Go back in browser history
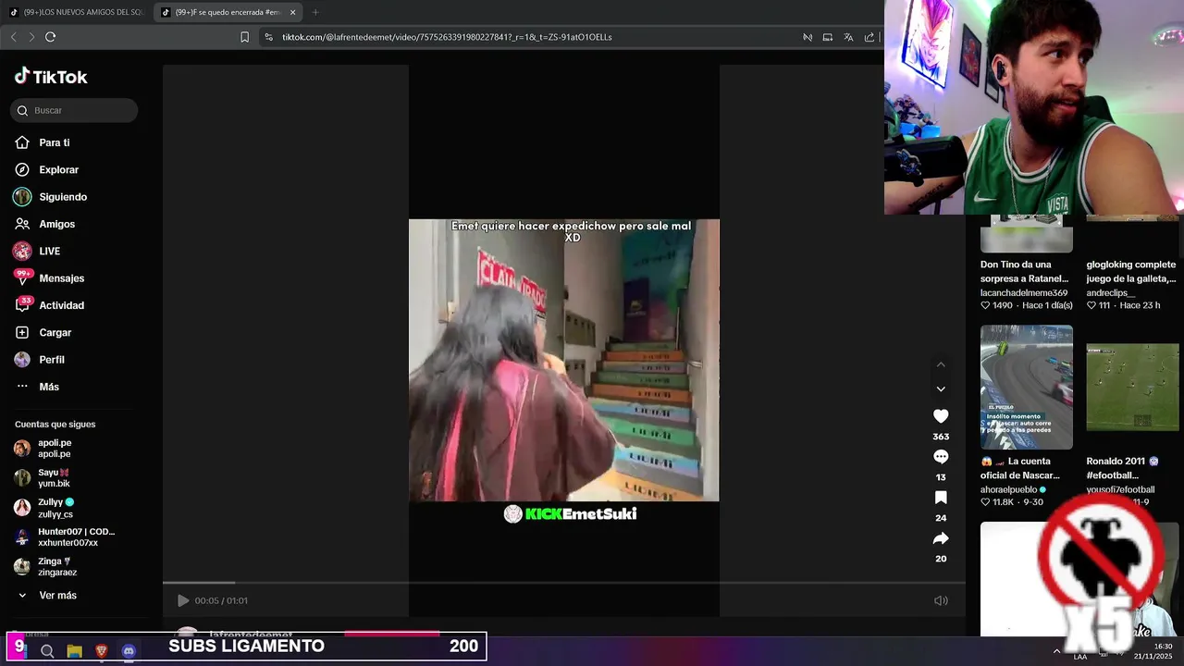 (13, 37)
